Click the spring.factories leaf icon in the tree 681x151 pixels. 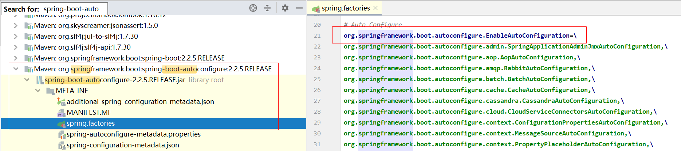(x=61, y=123)
